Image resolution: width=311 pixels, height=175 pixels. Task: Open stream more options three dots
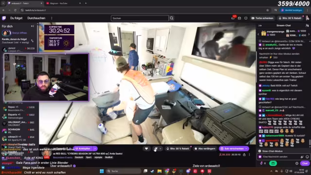pos(249,155)
